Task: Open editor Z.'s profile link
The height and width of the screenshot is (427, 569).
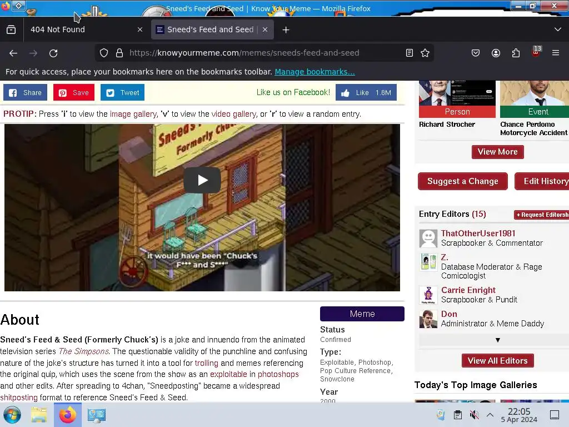Action: 445,257
